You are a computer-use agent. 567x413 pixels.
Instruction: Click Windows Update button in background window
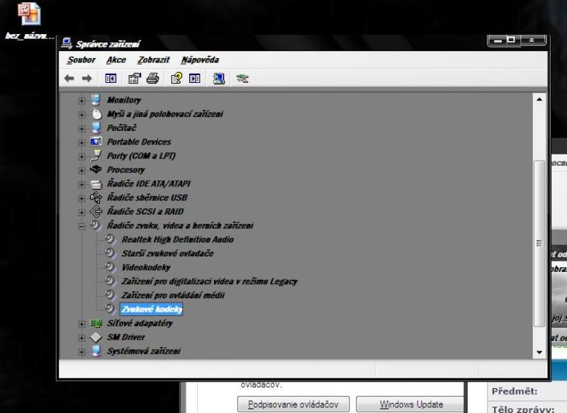click(411, 404)
